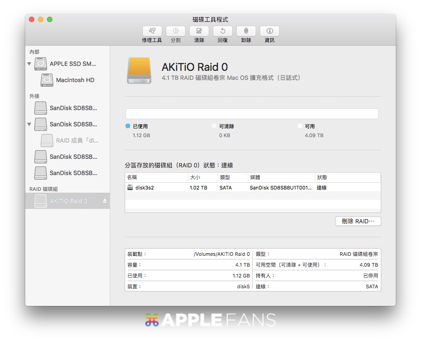Click the 可清除 legend swatch
Screen dimensions: 421x342
coord(214,126)
